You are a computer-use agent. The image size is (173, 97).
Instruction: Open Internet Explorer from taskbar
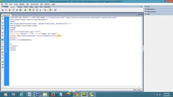pos(21,95)
